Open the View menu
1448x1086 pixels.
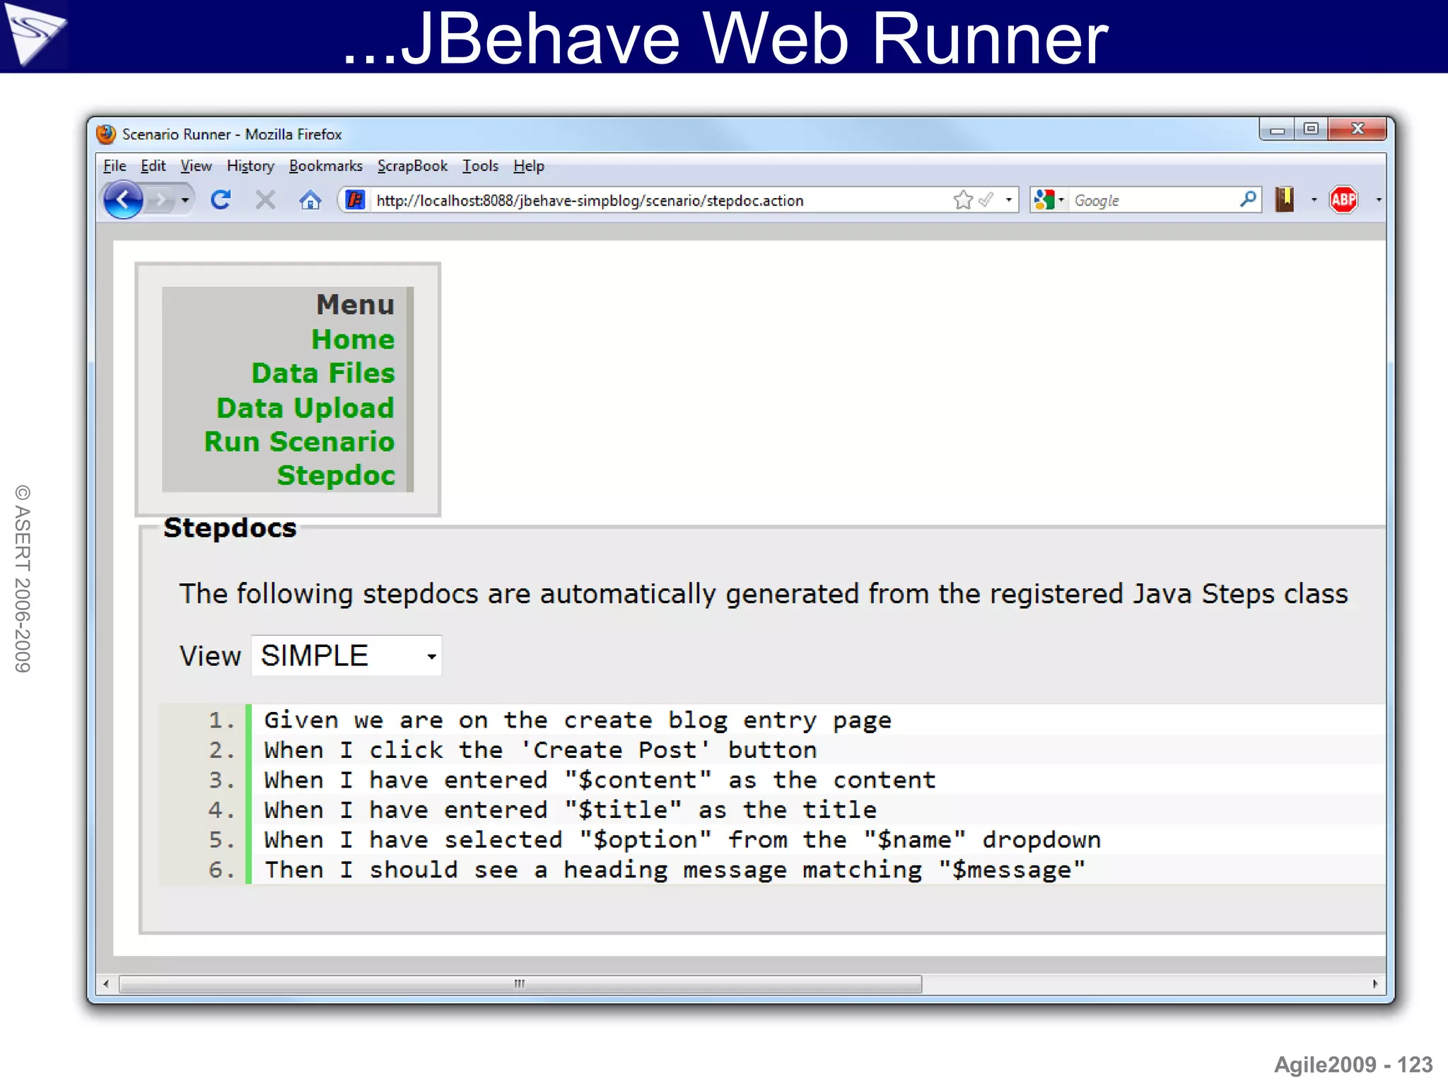(196, 165)
